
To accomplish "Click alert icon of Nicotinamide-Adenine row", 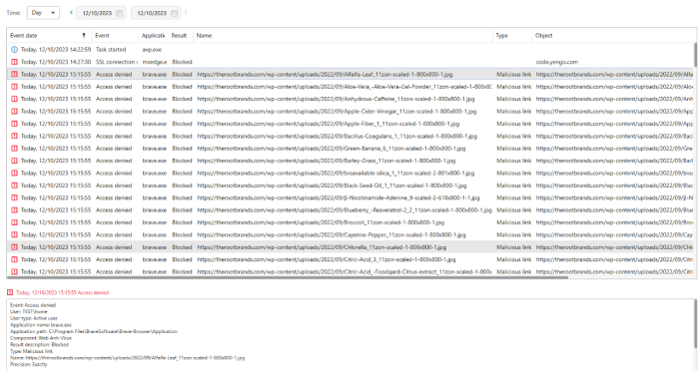I will (x=14, y=197).
